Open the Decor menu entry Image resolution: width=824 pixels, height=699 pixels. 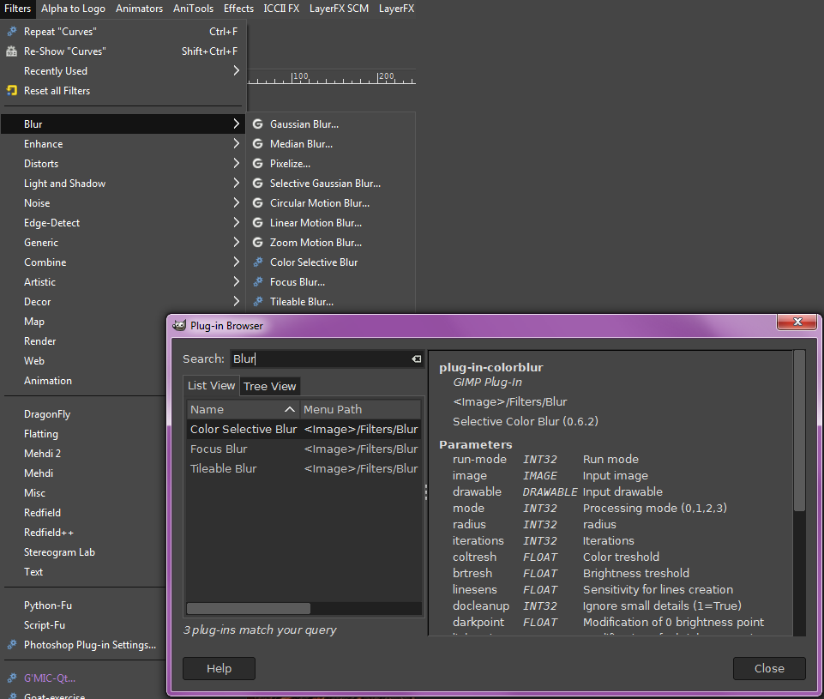tap(38, 302)
